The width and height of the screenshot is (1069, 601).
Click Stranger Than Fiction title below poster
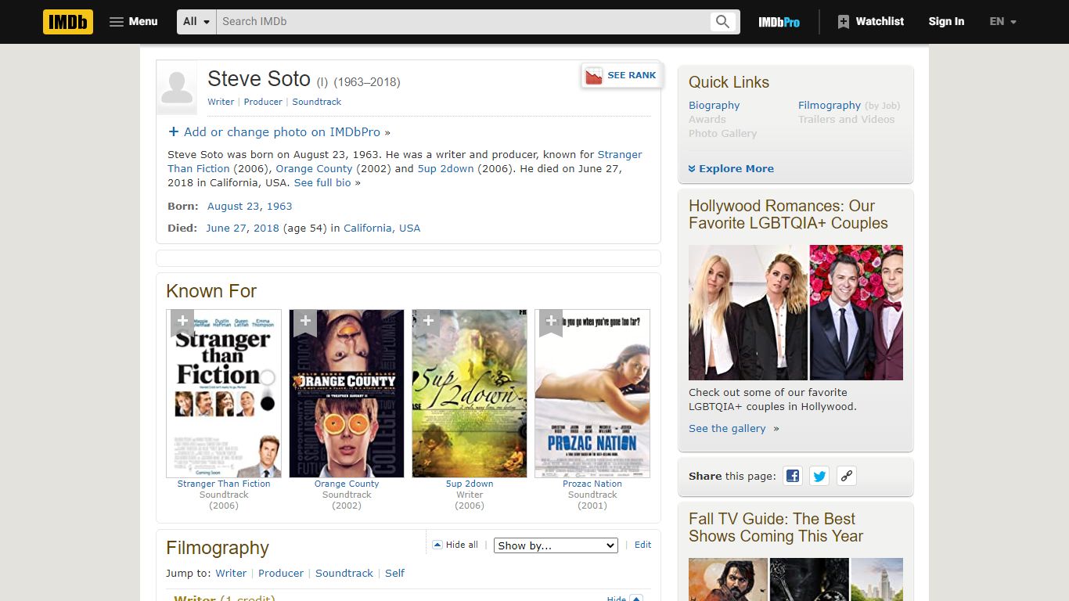pos(224,484)
